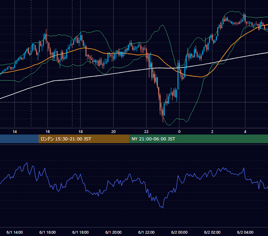
Task: Click hour label 4 on price chart axis
Action: pos(245,132)
